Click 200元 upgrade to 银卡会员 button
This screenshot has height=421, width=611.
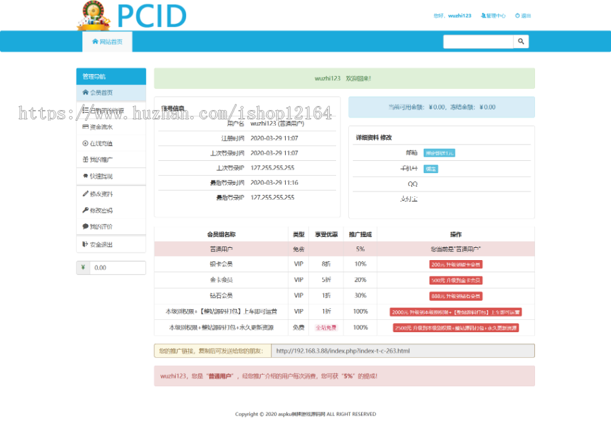click(456, 264)
